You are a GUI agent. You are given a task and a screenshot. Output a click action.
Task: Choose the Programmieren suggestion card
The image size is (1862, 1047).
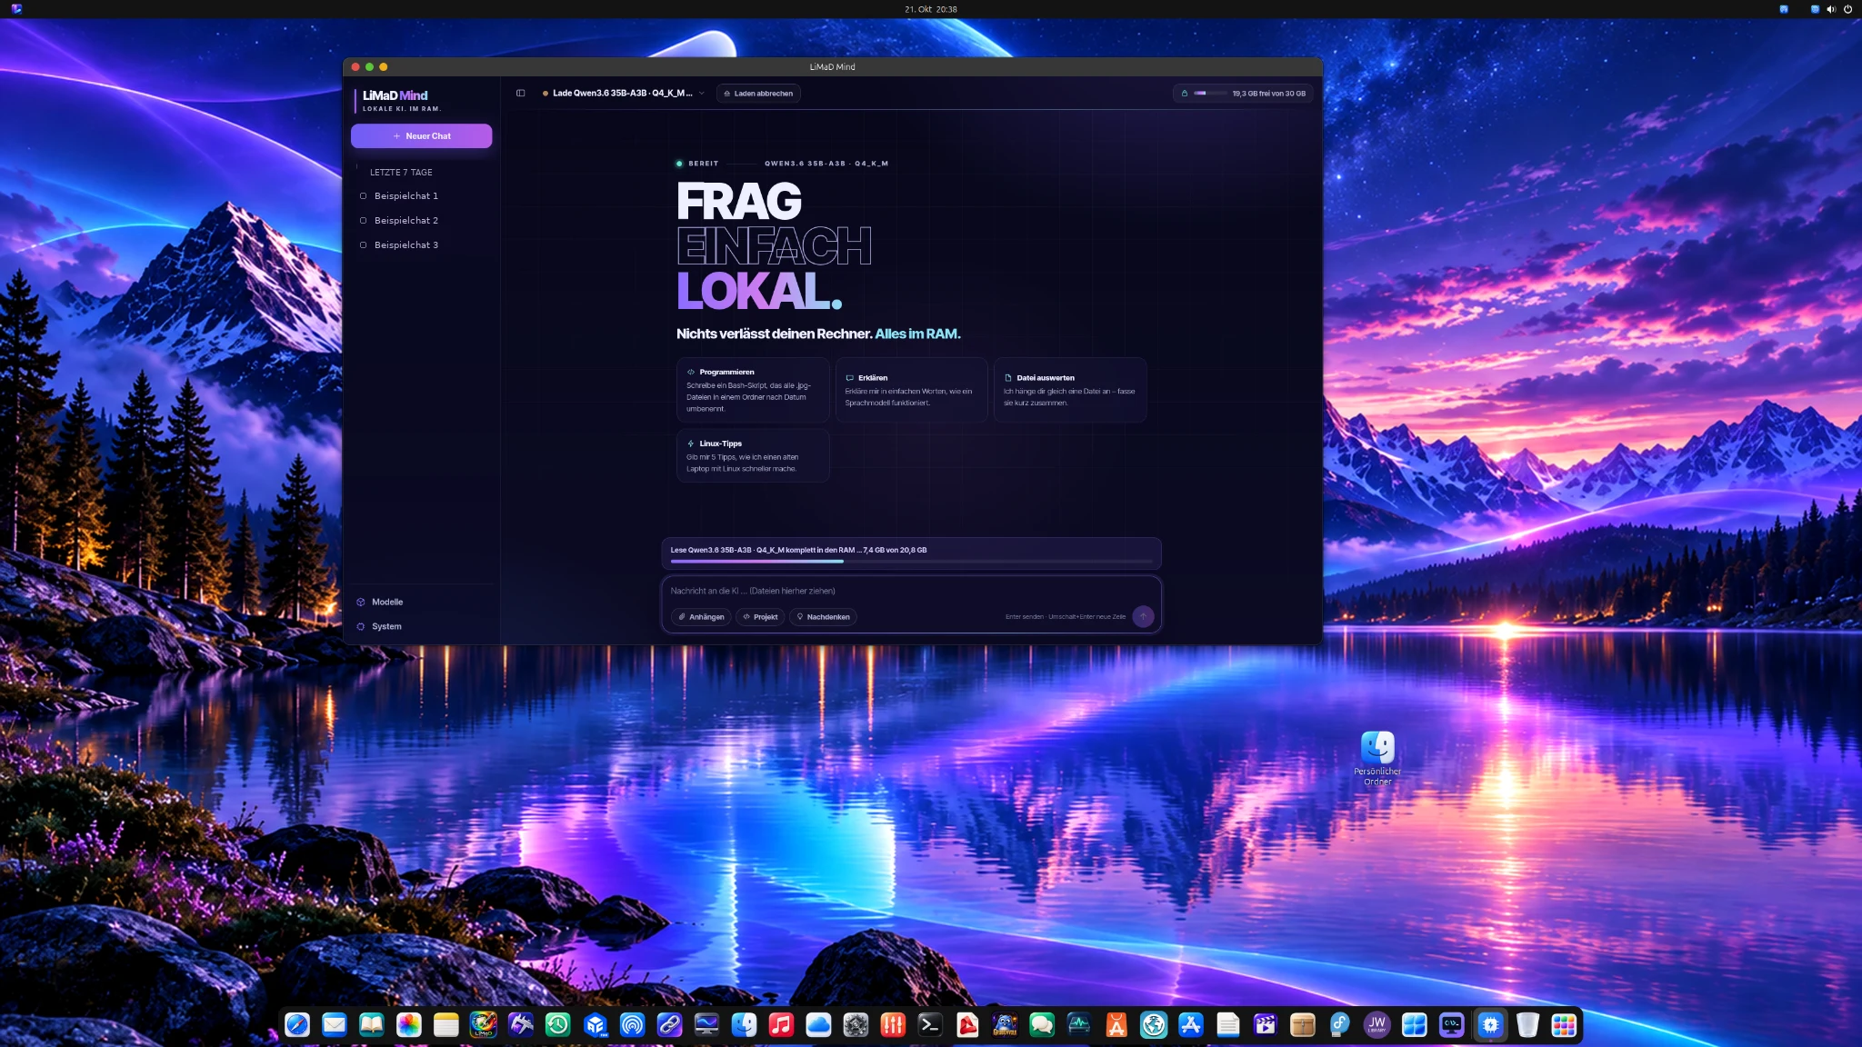(753, 390)
